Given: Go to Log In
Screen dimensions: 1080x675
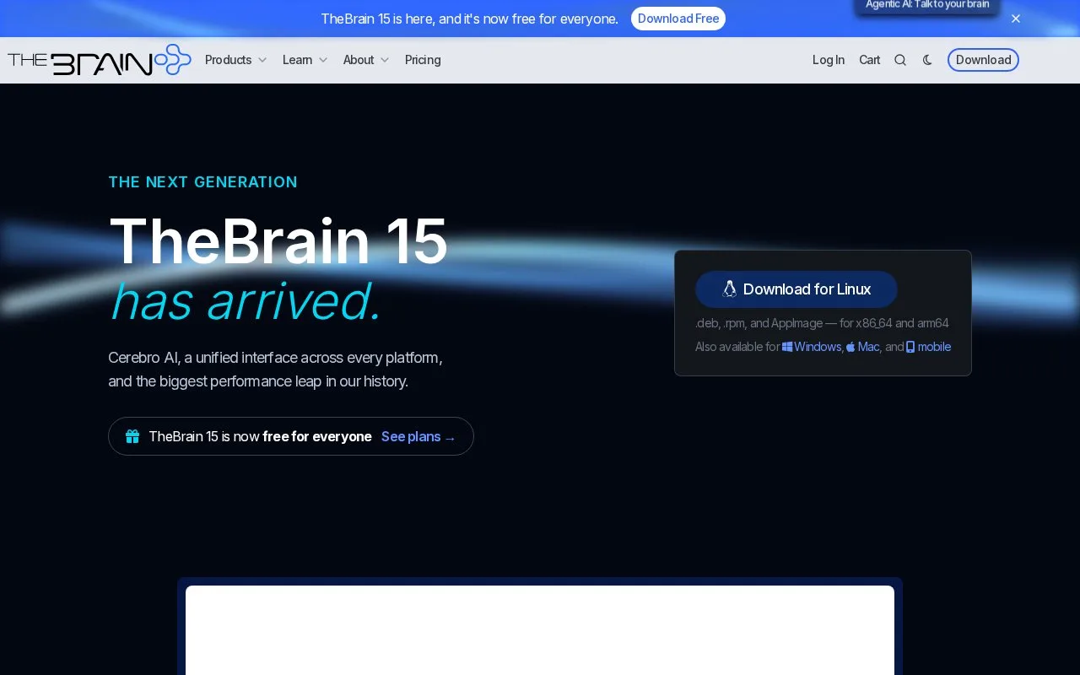Looking at the screenshot, I should click(829, 60).
